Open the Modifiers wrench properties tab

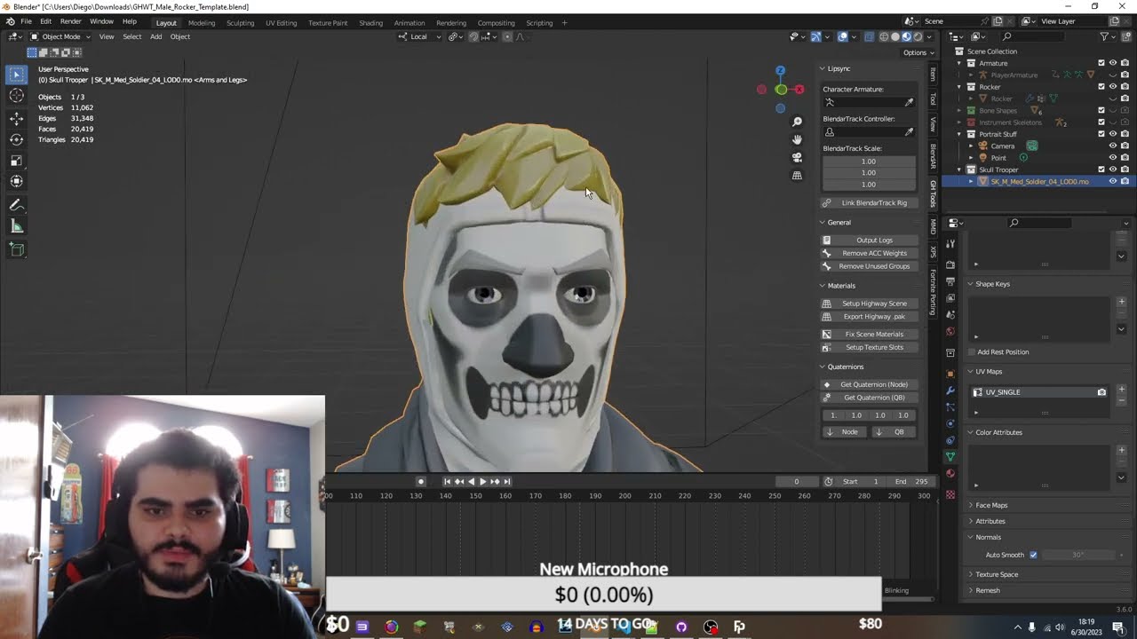(x=950, y=390)
